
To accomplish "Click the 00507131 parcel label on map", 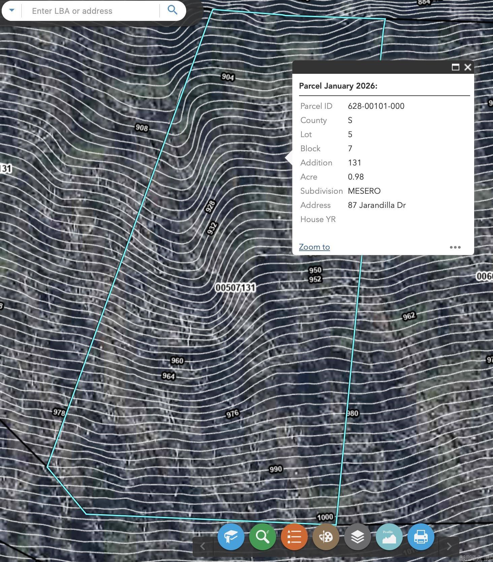I will click(x=235, y=287).
